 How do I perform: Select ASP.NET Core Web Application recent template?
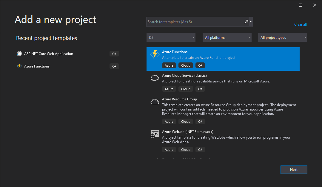pos(49,54)
